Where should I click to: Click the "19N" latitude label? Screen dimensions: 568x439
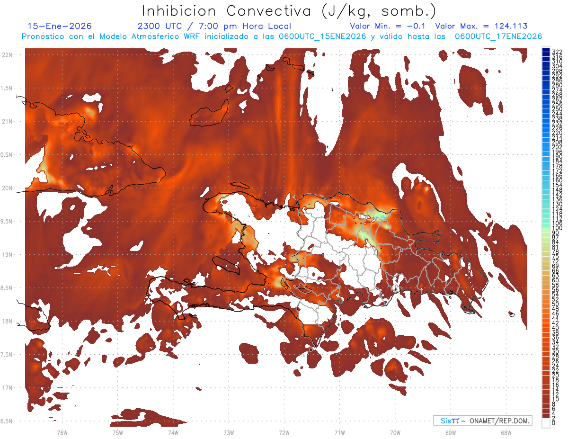pos(8,254)
